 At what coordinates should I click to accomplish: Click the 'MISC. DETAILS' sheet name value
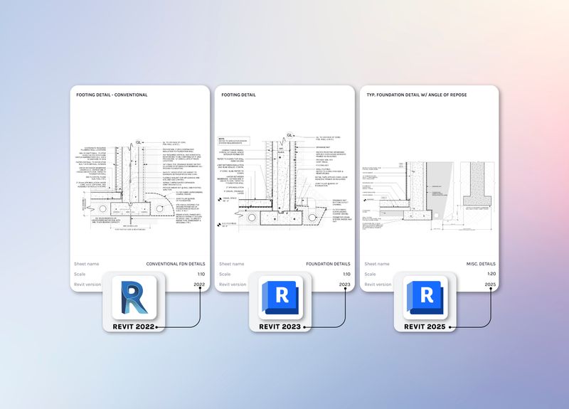(481, 264)
